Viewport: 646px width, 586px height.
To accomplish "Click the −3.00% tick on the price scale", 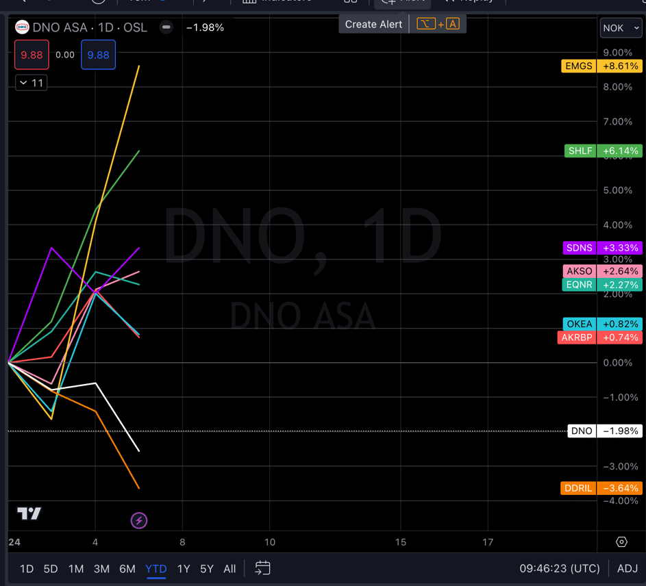I will coord(621,466).
